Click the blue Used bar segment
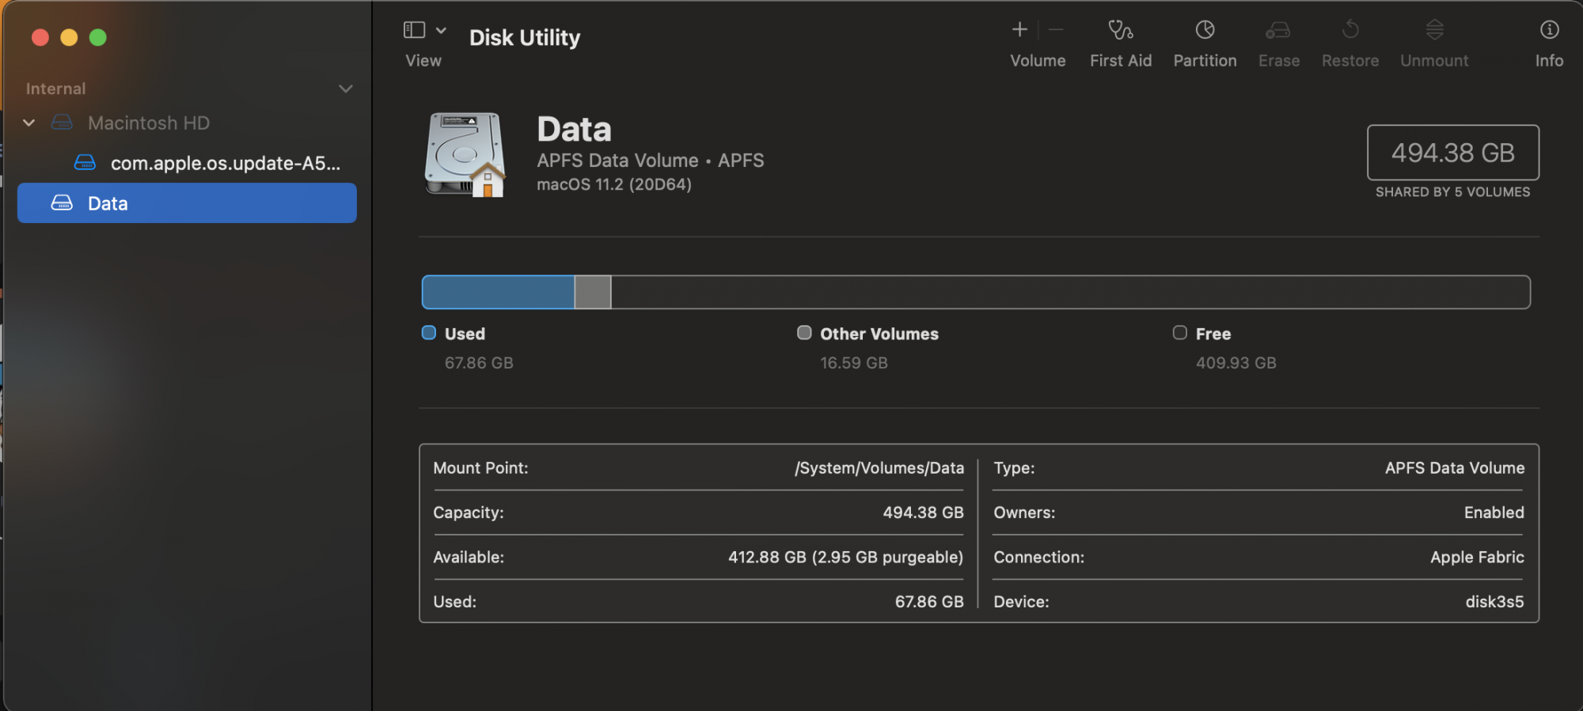 pyautogui.click(x=498, y=292)
